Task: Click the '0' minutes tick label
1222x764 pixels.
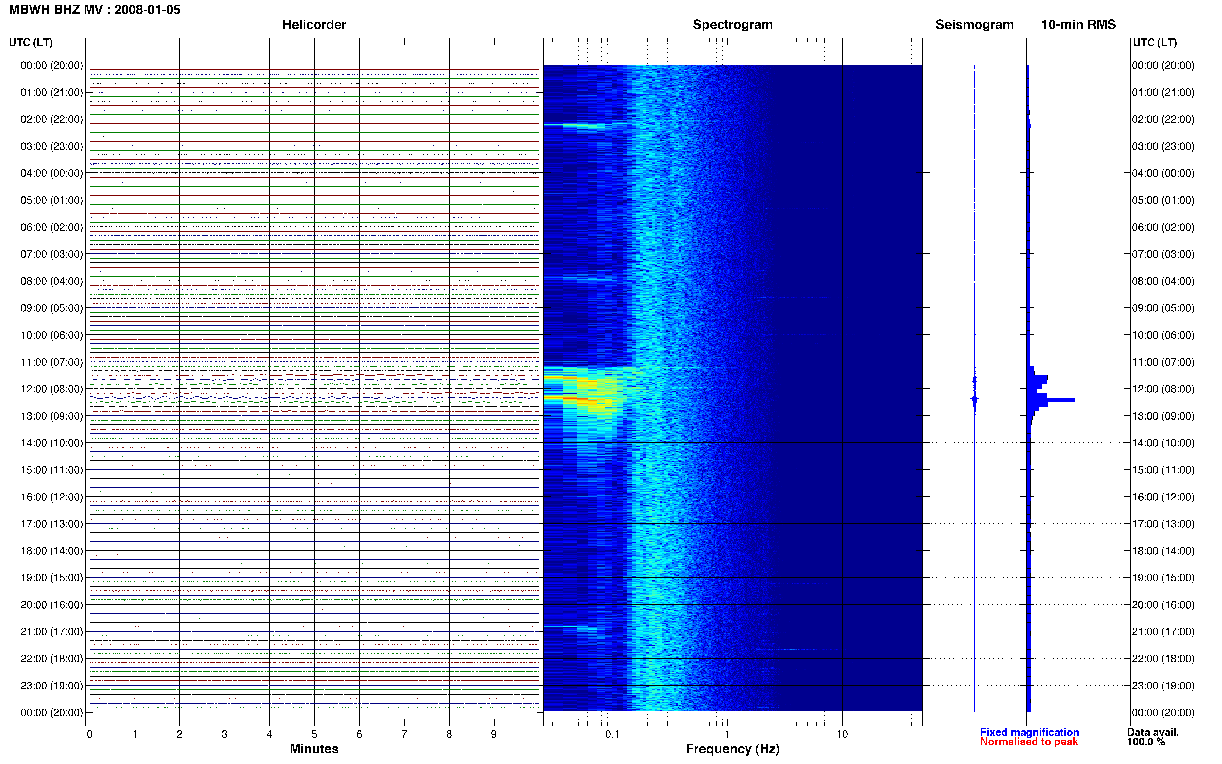Action: point(90,734)
